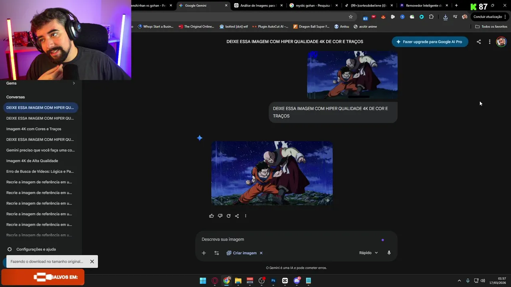Close the Google Gemini browser tab

click(x=226, y=6)
